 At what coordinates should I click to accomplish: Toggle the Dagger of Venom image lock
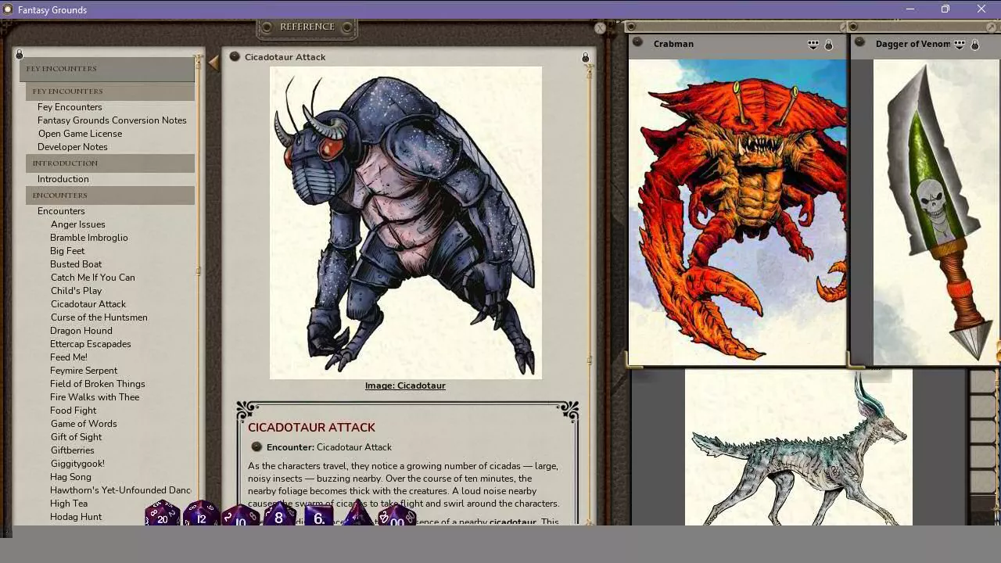click(x=975, y=45)
